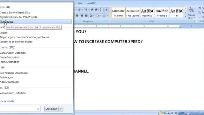Viewport: 204px width, 115px height.
Task: Click the Documents (105) results header
Action: click(x=8, y=47)
